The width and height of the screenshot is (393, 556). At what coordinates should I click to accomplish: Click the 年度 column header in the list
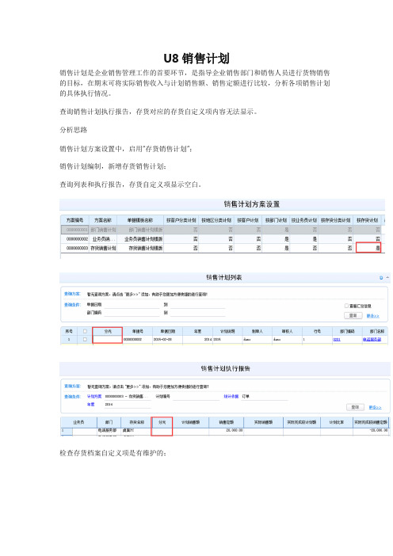(x=197, y=331)
